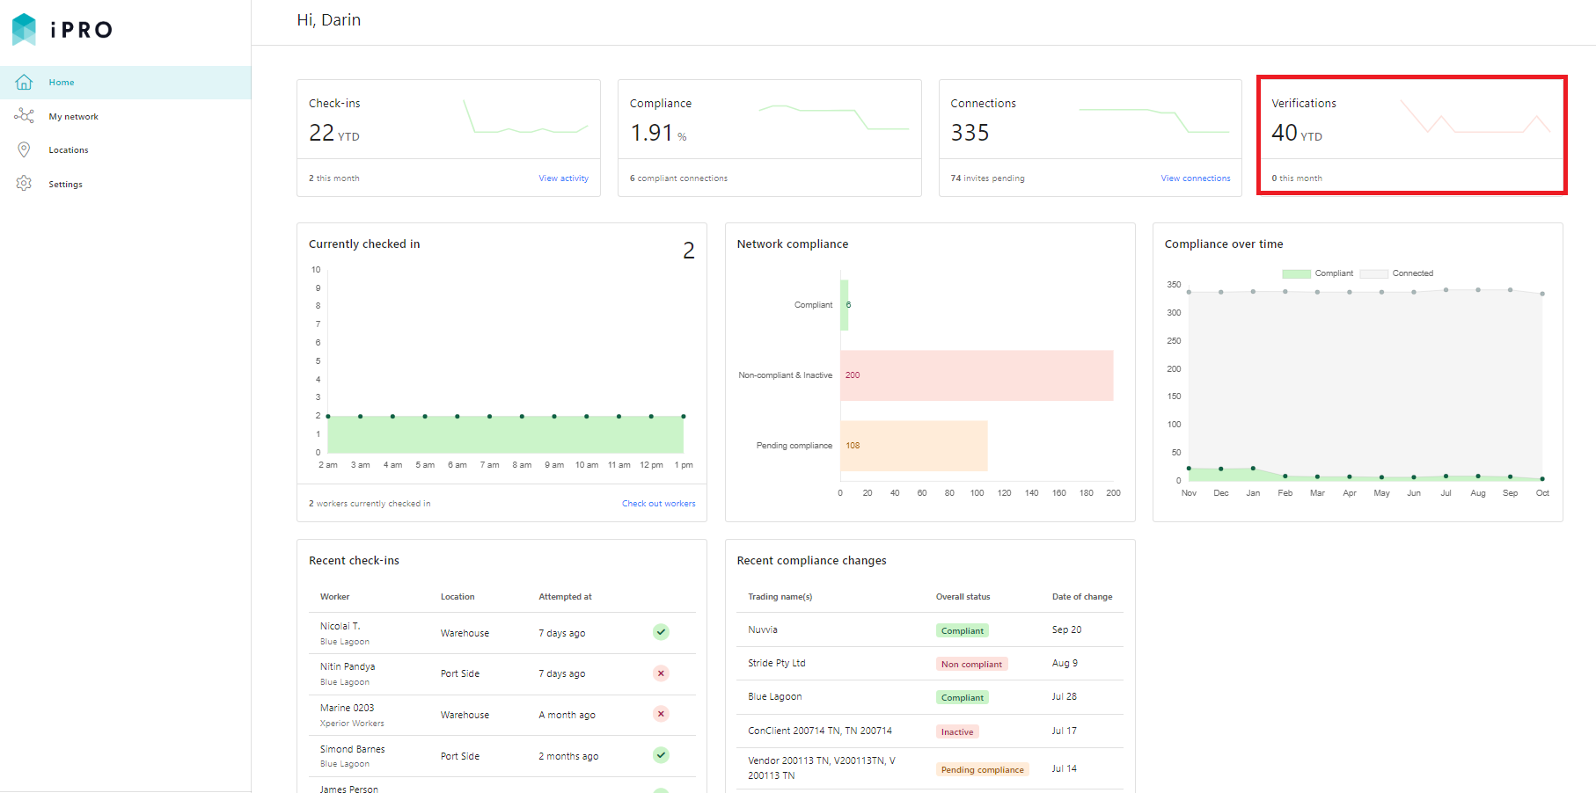Open My network from sidebar menu
The height and width of the screenshot is (793, 1596).
[x=74, y=117]
